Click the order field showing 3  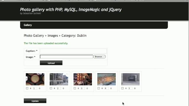coord(83,88)
